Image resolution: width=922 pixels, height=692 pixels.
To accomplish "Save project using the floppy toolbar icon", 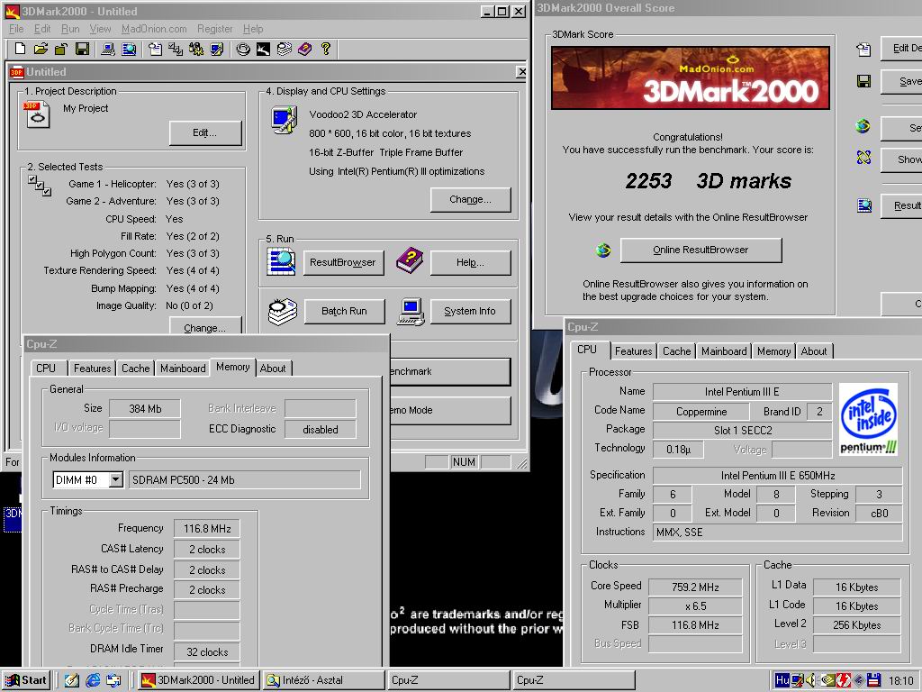I will (82, 49).
